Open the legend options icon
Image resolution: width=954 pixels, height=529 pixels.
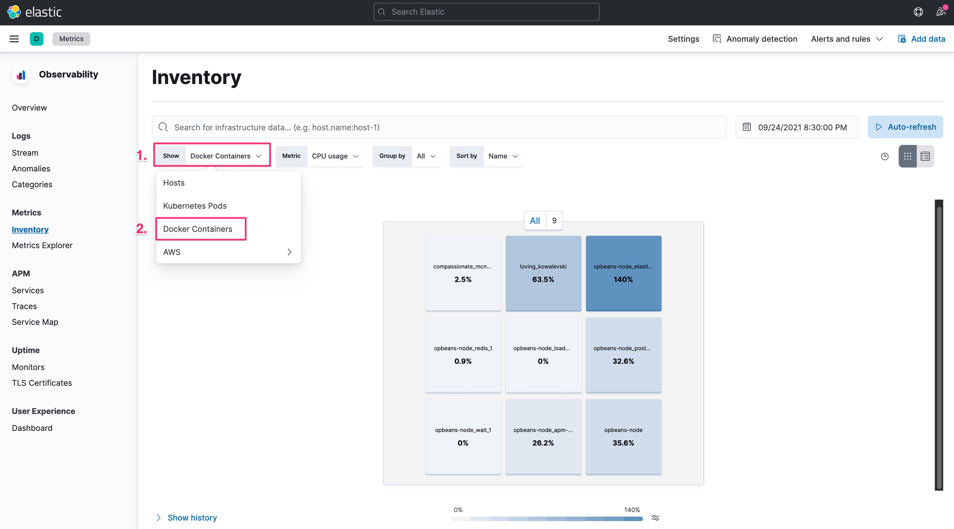click(x=655, y=518)
